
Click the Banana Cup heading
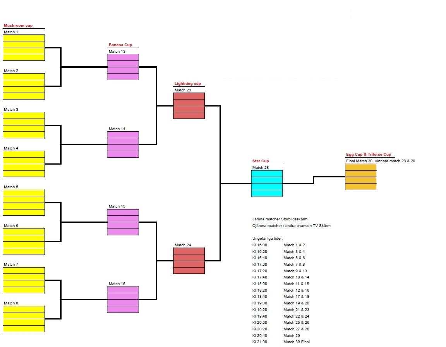pyautogui.click(x=120, y=45)
